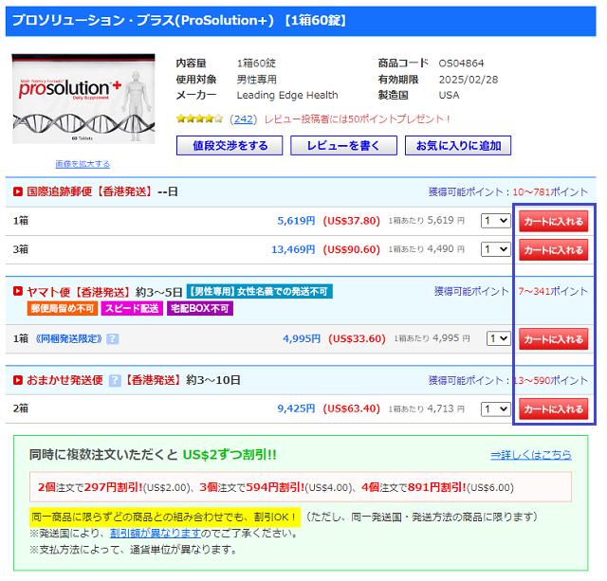This screenshot has height=581, width=607.
Task: Click the 10～781ポイント text
Action: point(550,191)
